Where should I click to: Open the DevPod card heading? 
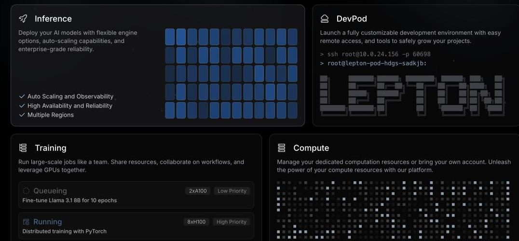[352, 19]
